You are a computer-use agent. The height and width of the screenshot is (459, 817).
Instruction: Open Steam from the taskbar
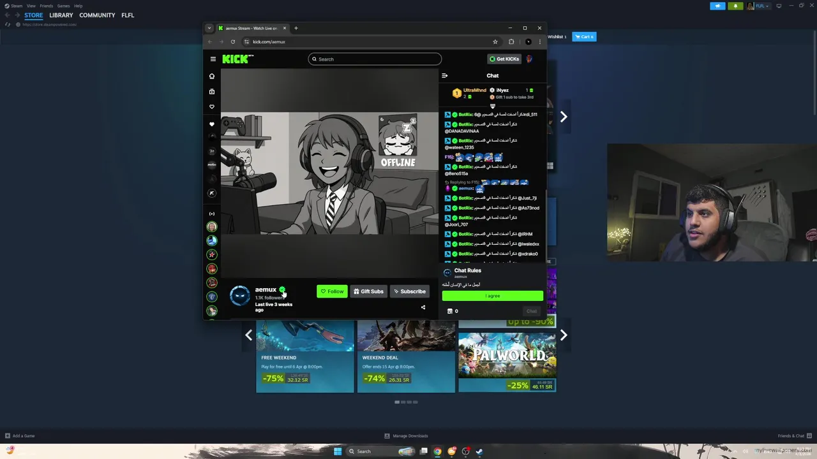pos(479,451)
